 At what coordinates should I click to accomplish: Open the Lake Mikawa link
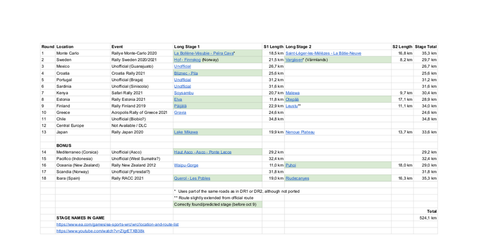tap(186, 132)
